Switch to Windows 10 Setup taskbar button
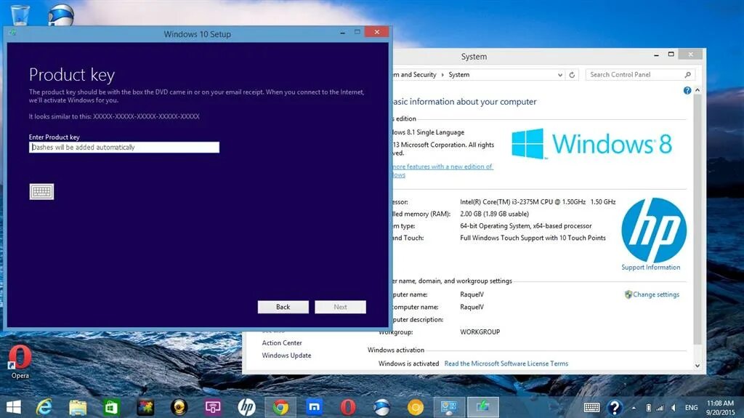The width and height of the screenshot is (744, 418). 483,408
